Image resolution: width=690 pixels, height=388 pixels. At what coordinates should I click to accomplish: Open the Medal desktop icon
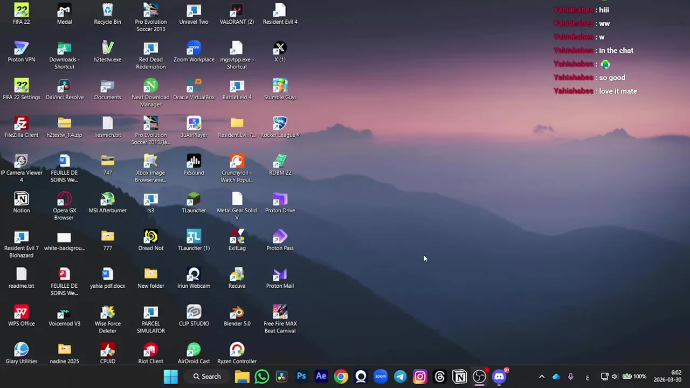click(x=64, y=14)
